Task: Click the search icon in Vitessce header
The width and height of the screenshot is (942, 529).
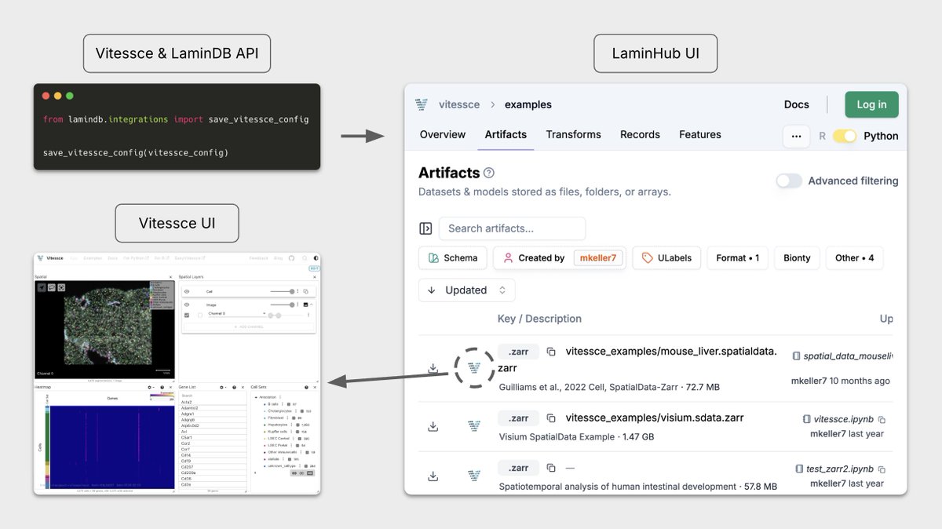Action: pyautogui.click(x=305, y=258)
